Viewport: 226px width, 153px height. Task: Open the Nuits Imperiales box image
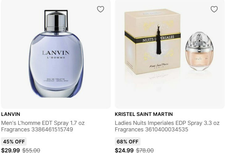[153, 41]
